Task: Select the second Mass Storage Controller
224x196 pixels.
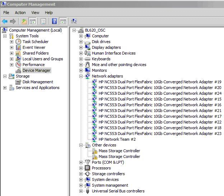Action: [x=119, y=157]
